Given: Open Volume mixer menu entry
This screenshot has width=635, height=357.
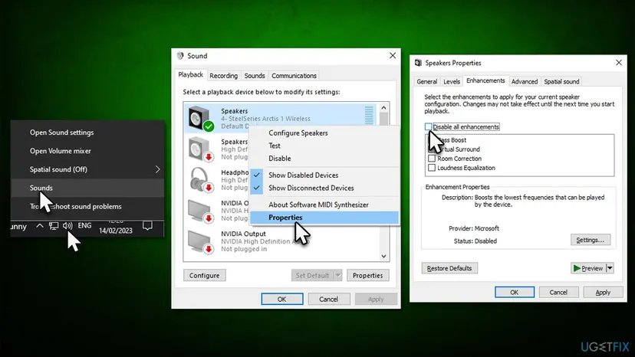Looking at the screenshot, I should (x=61, y=151).
